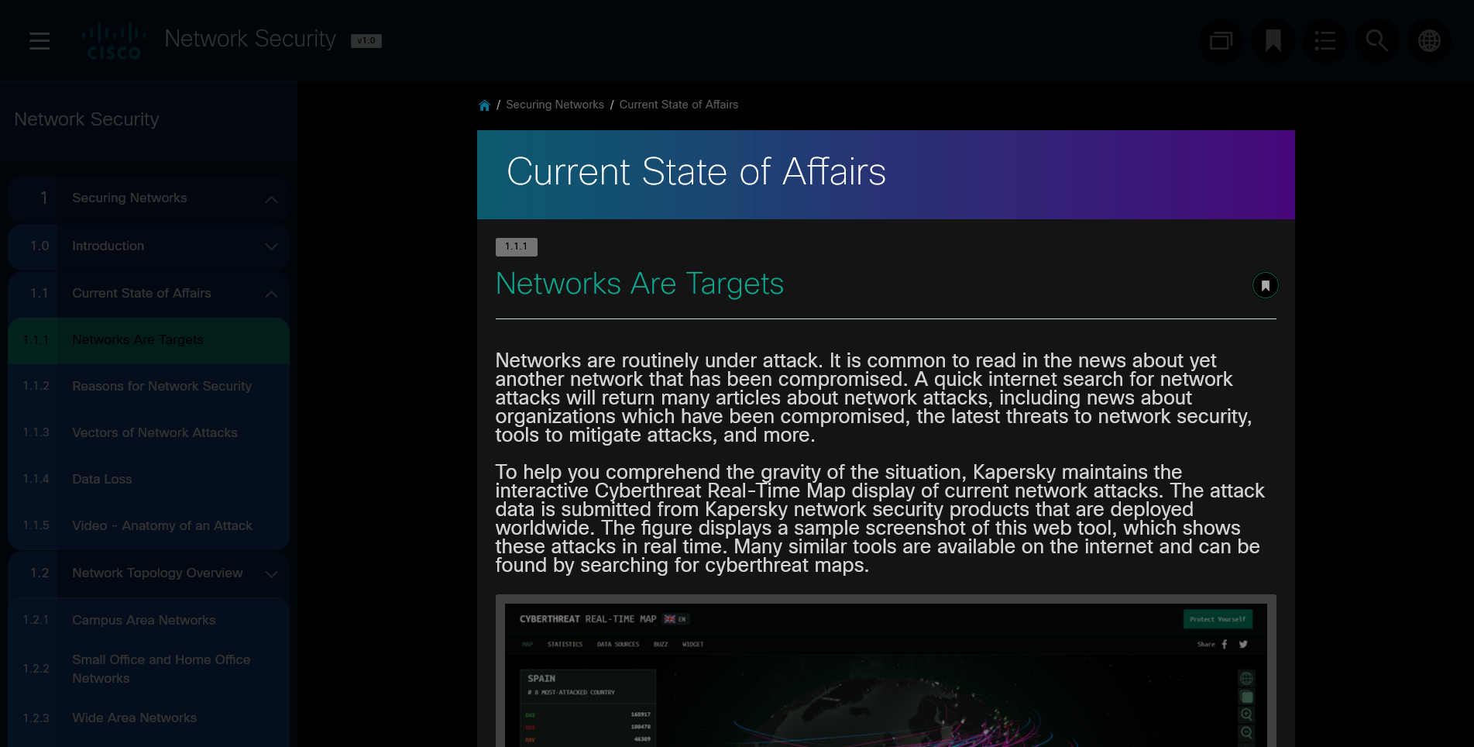Go to the home breadcrumb icon
The height and width of the screenshot is (747, 1474).
(x=484, y=105)
